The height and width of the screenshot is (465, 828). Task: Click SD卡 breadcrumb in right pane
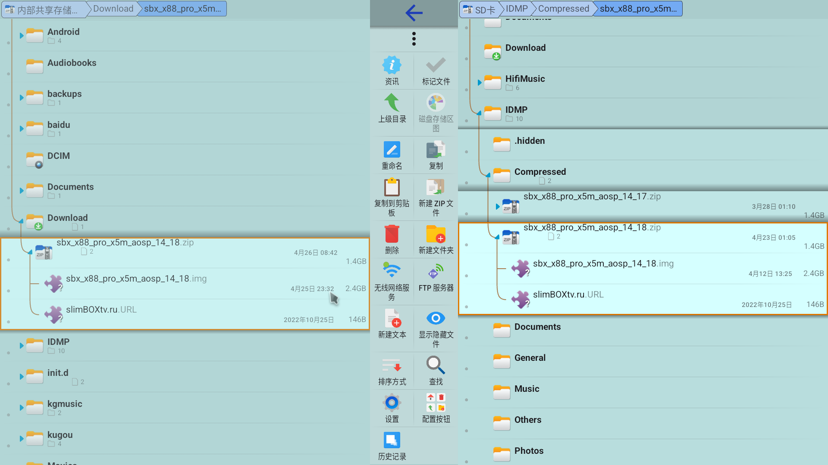pos(480,9)
